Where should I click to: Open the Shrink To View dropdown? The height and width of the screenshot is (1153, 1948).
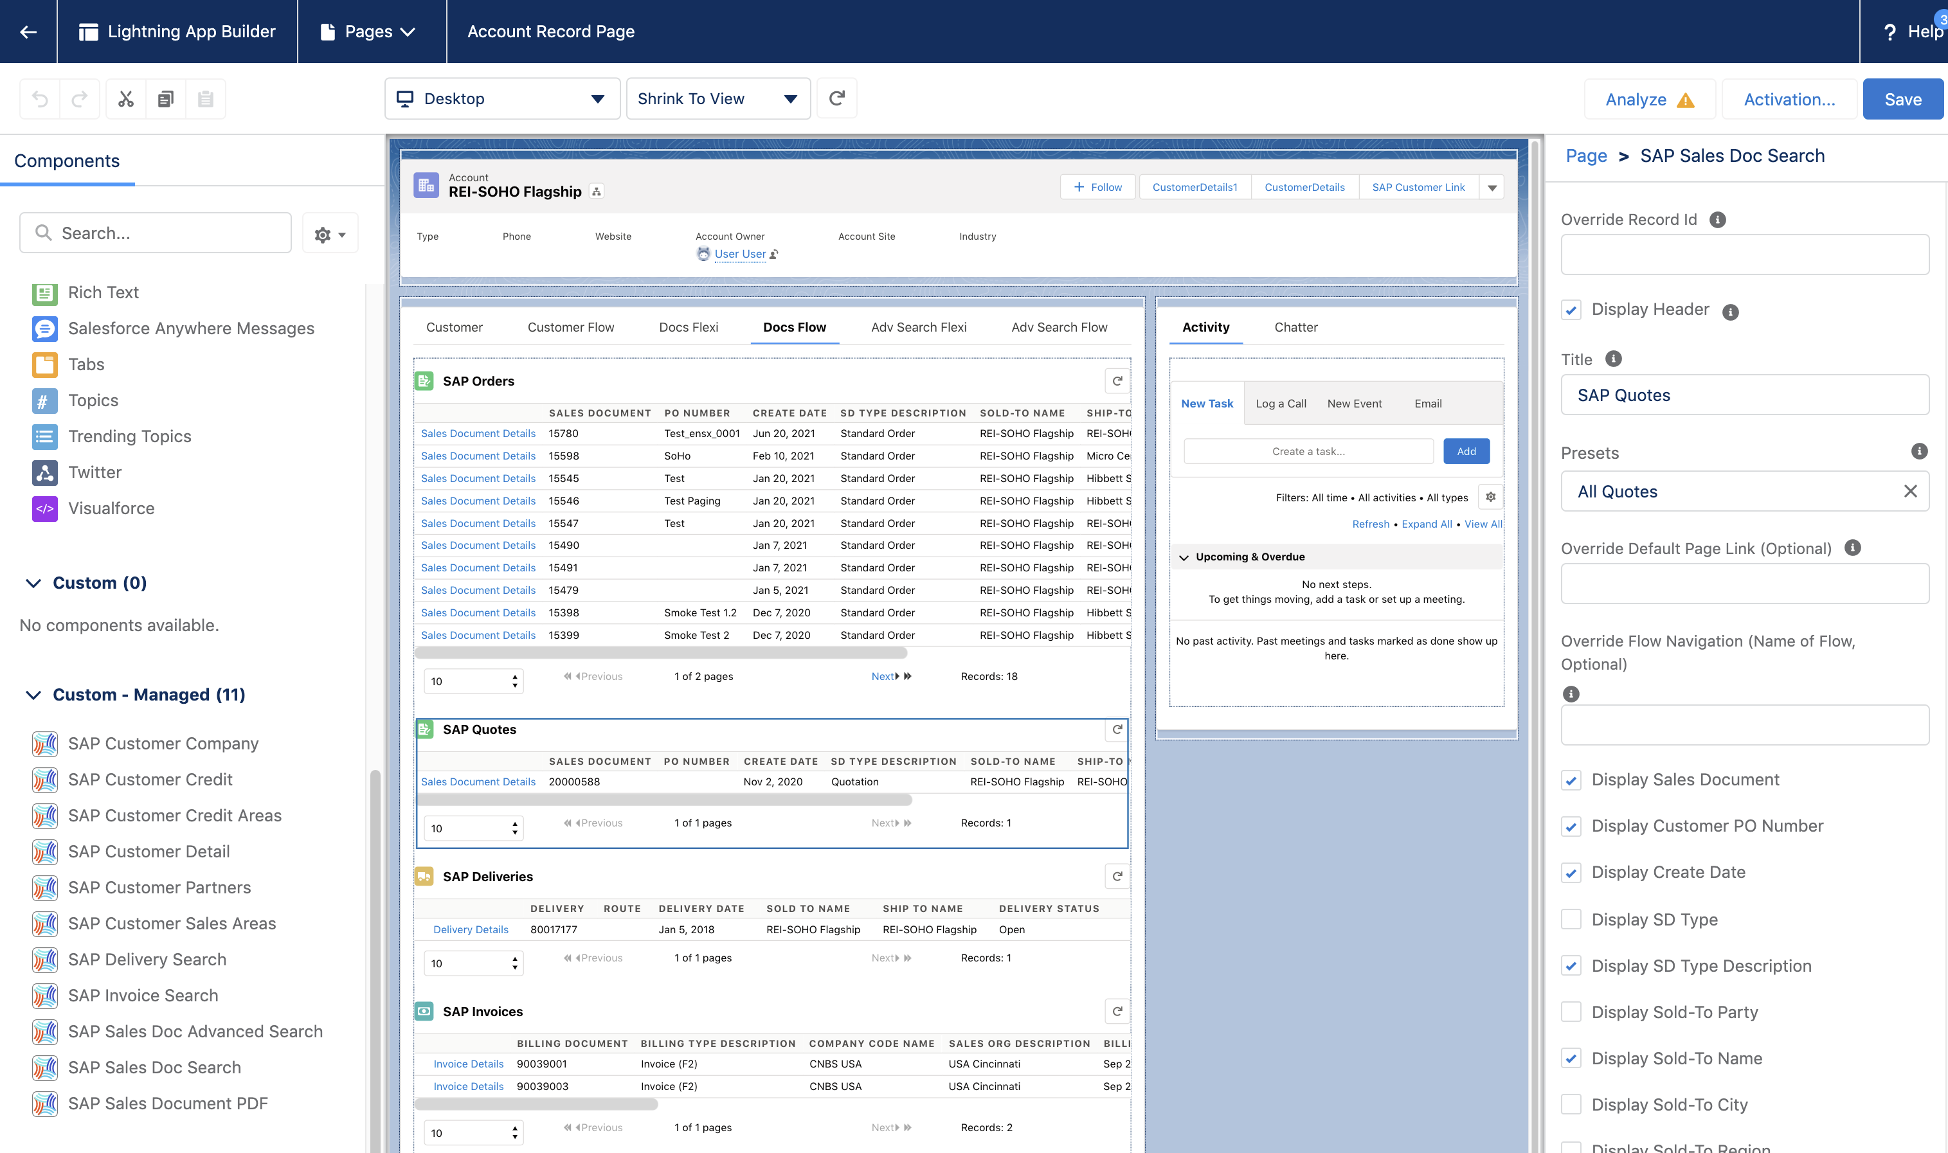tap(718, 99)
